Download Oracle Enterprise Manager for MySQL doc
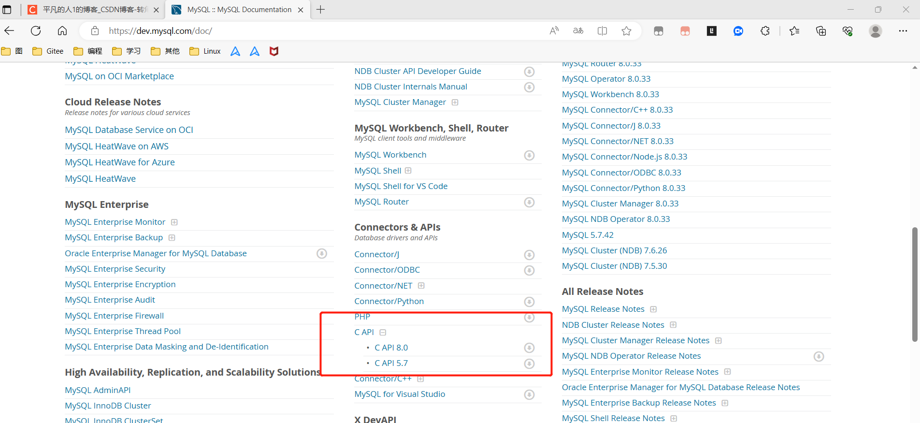Viewport: 920px width, 423px height. (322, 254)
